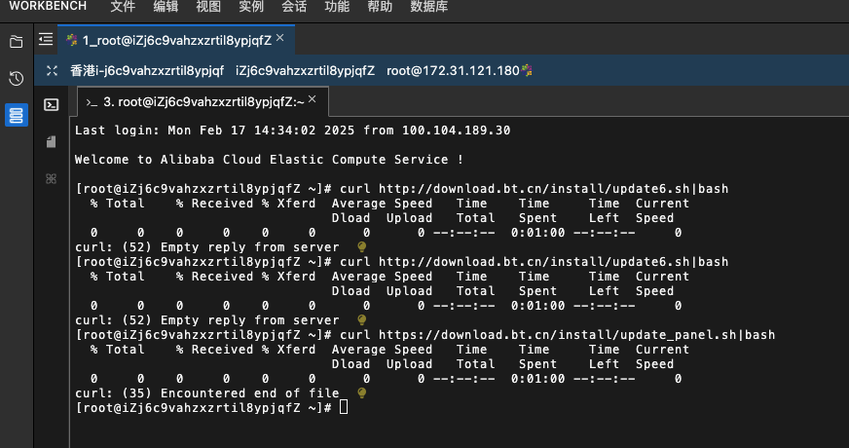Open the history clock icon in sidebar
This screenshot has width=849, height=448.
coord(17,79)
